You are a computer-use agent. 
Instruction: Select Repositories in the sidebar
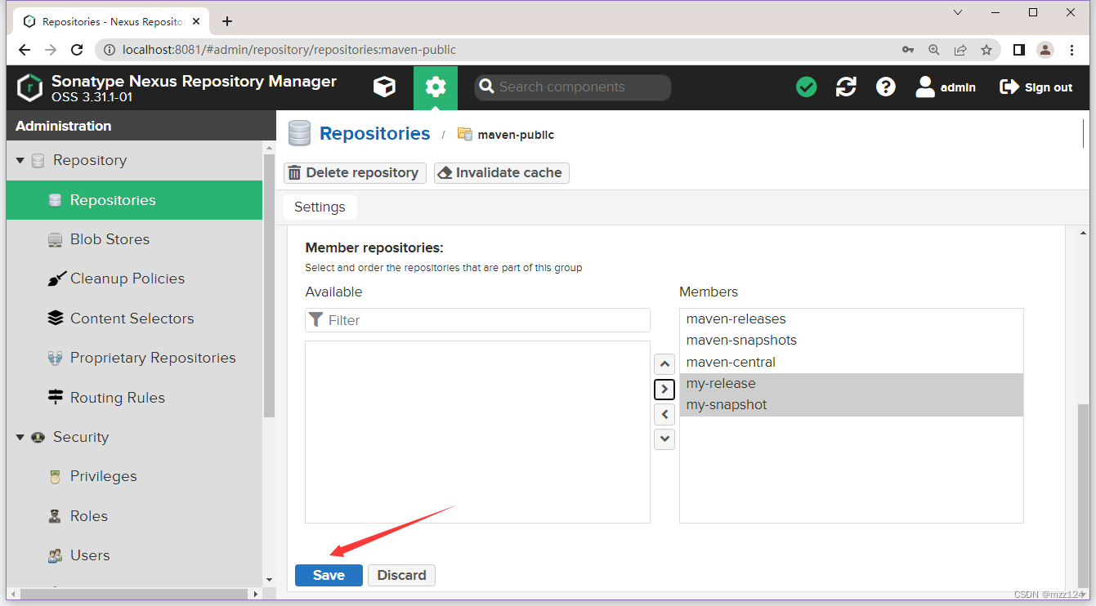(x=134, y=200)
